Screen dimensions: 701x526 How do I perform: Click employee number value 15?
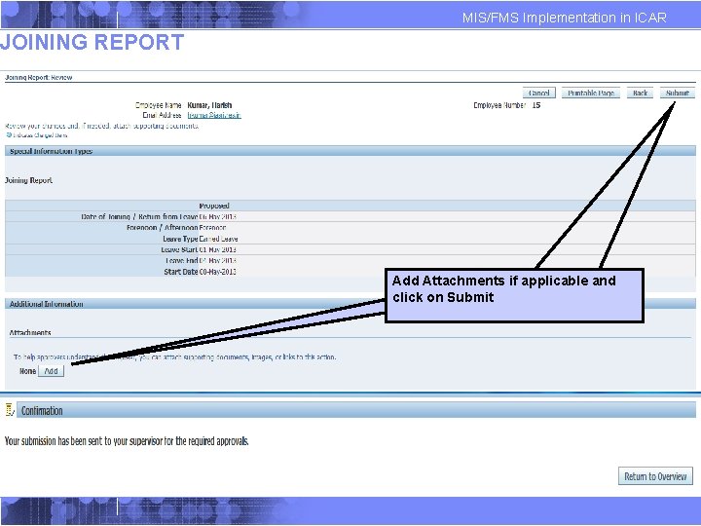[x=536, y=105]
